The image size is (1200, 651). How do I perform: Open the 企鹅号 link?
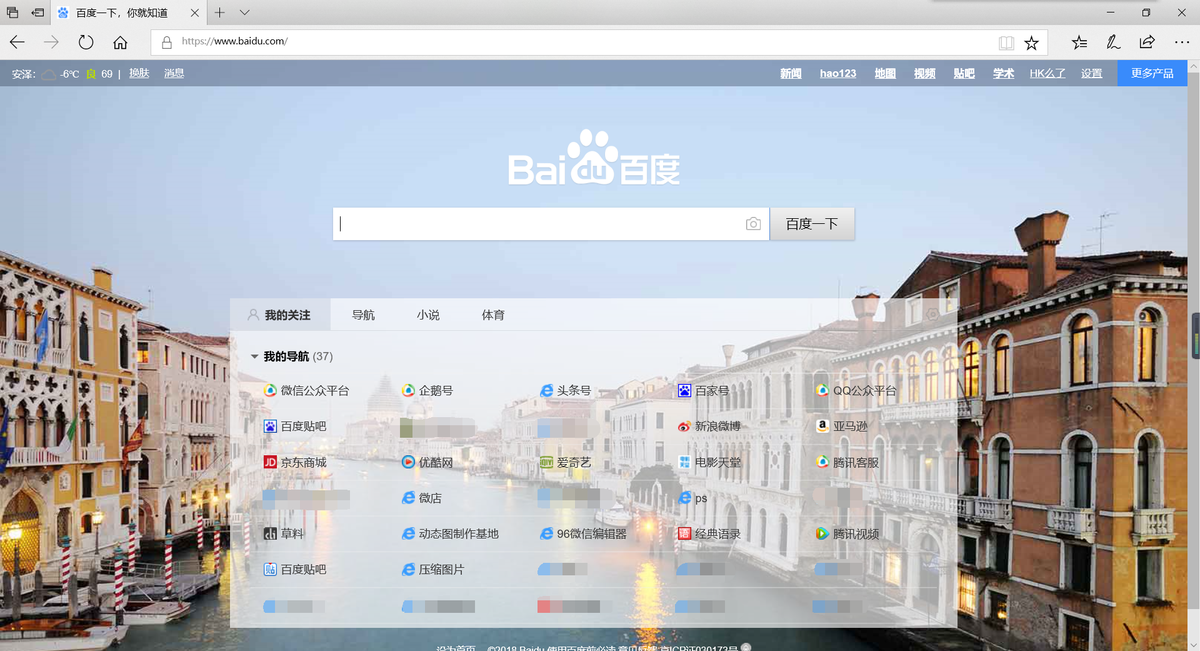click(436, 391)
